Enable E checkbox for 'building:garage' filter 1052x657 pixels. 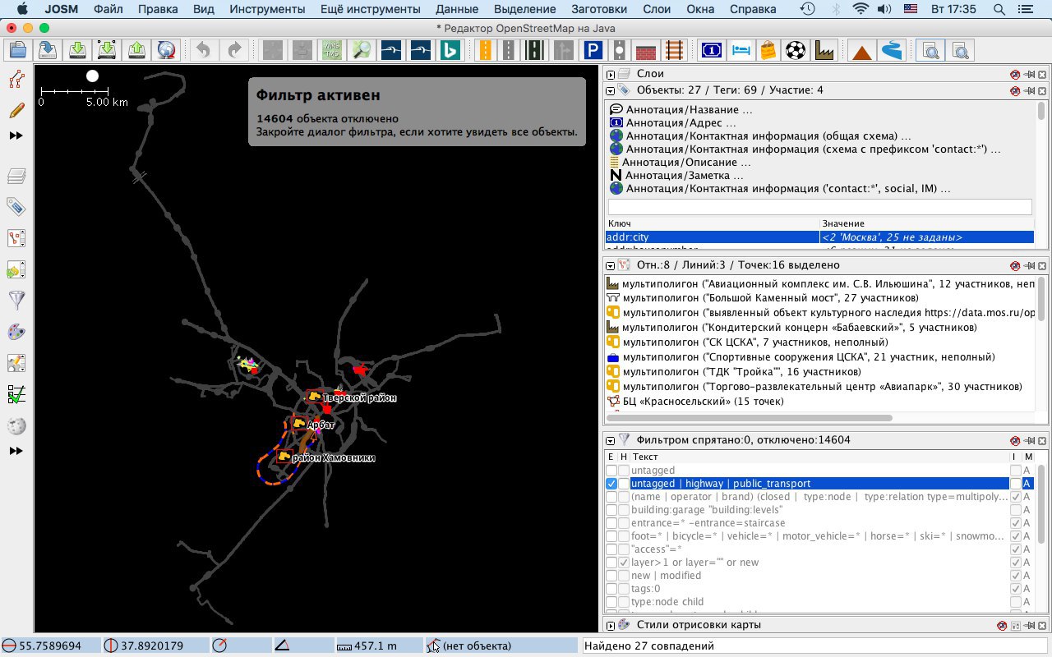point(611,510)
